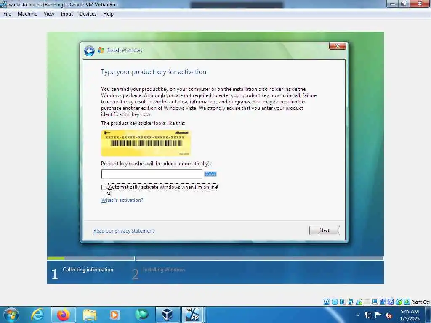
Task: Click the keyboard capture arrow indicator
Action: [x=407, y=302]
